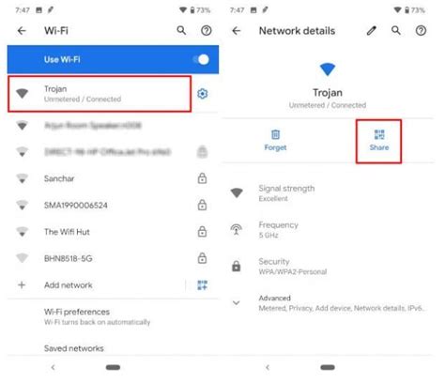Tap the edit pencil in Network details
The width and height of the screenshot is (445, 383).
point(372,31)
